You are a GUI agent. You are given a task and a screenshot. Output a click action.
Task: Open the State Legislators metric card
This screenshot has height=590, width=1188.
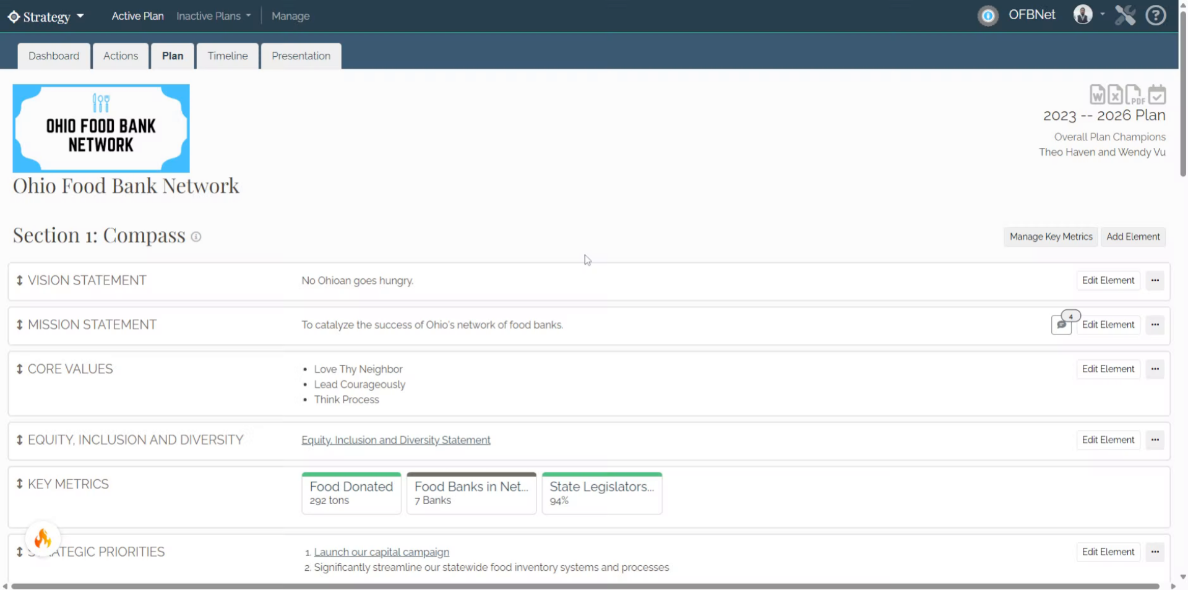point(602,494)
